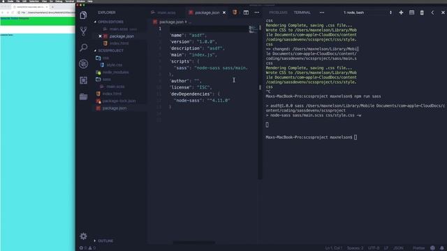Open editor More Actions ellipsis menu

coord(257,13)
